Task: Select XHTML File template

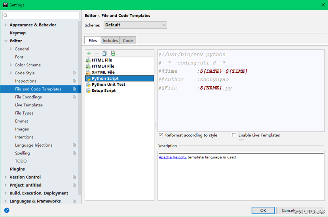Action: click(x=119, y=72)
